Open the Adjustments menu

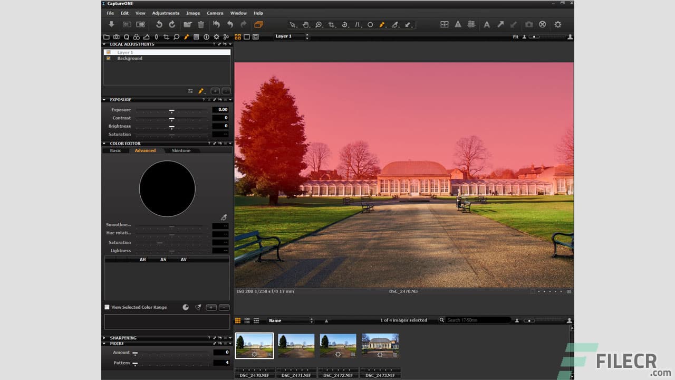coord(166,13)
